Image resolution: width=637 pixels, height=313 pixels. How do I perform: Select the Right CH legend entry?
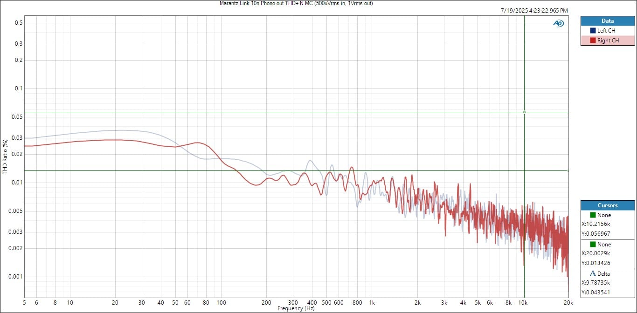coord(608,41)
